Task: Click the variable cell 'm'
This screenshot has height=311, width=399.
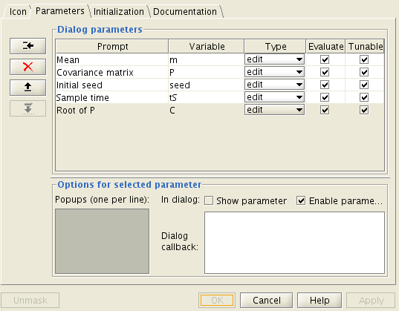Action: point(207,60)
